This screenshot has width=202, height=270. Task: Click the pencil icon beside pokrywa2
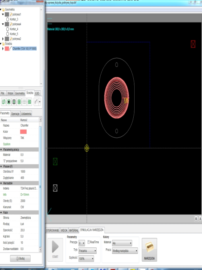(x=11, y=39)
